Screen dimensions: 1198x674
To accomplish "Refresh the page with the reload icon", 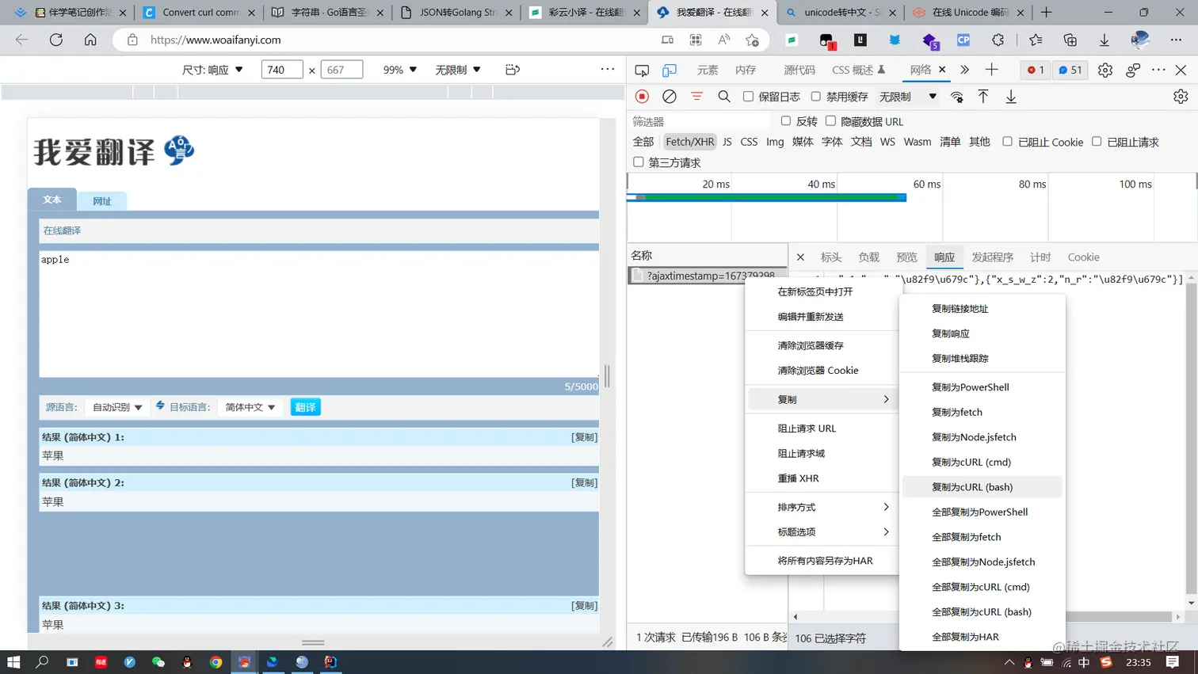I will [56, 40].
